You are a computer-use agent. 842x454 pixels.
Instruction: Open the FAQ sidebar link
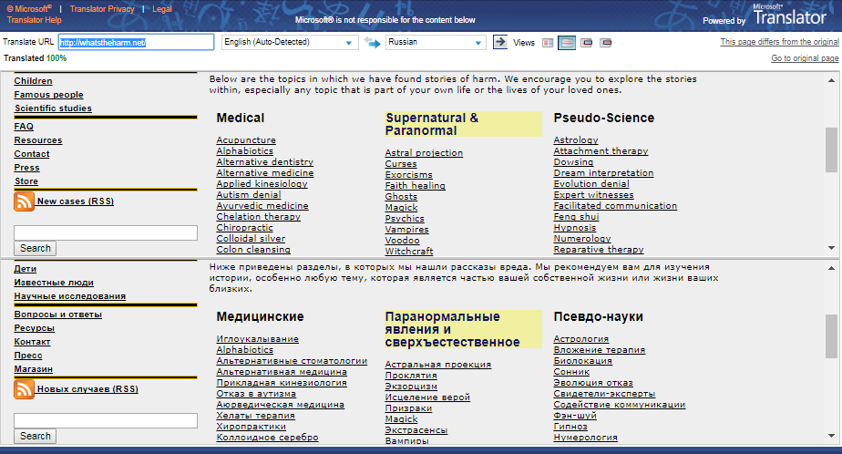click(x=24, y=127)
